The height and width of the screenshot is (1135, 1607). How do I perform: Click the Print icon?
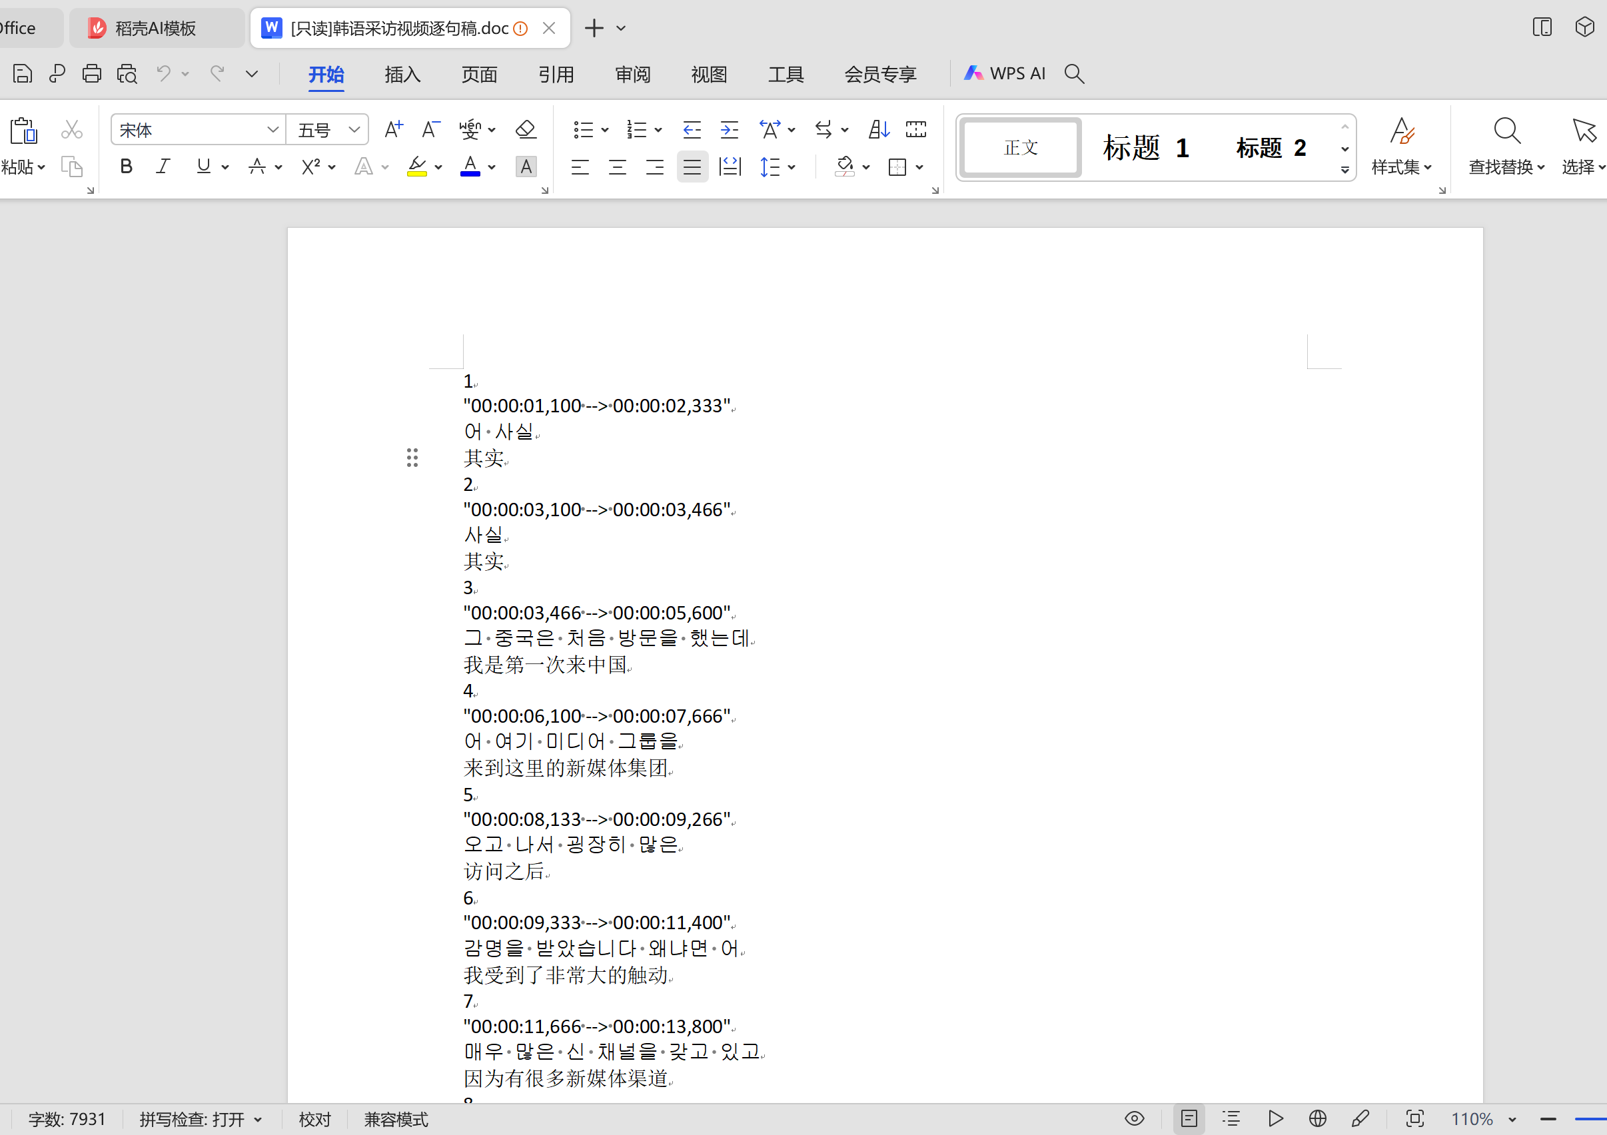pyautogui.click(x=92, y=73)
